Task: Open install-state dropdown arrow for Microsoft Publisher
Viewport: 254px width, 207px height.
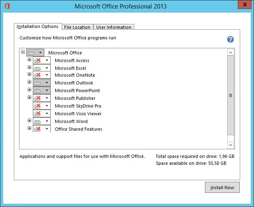Action: (x=47, y=98)
